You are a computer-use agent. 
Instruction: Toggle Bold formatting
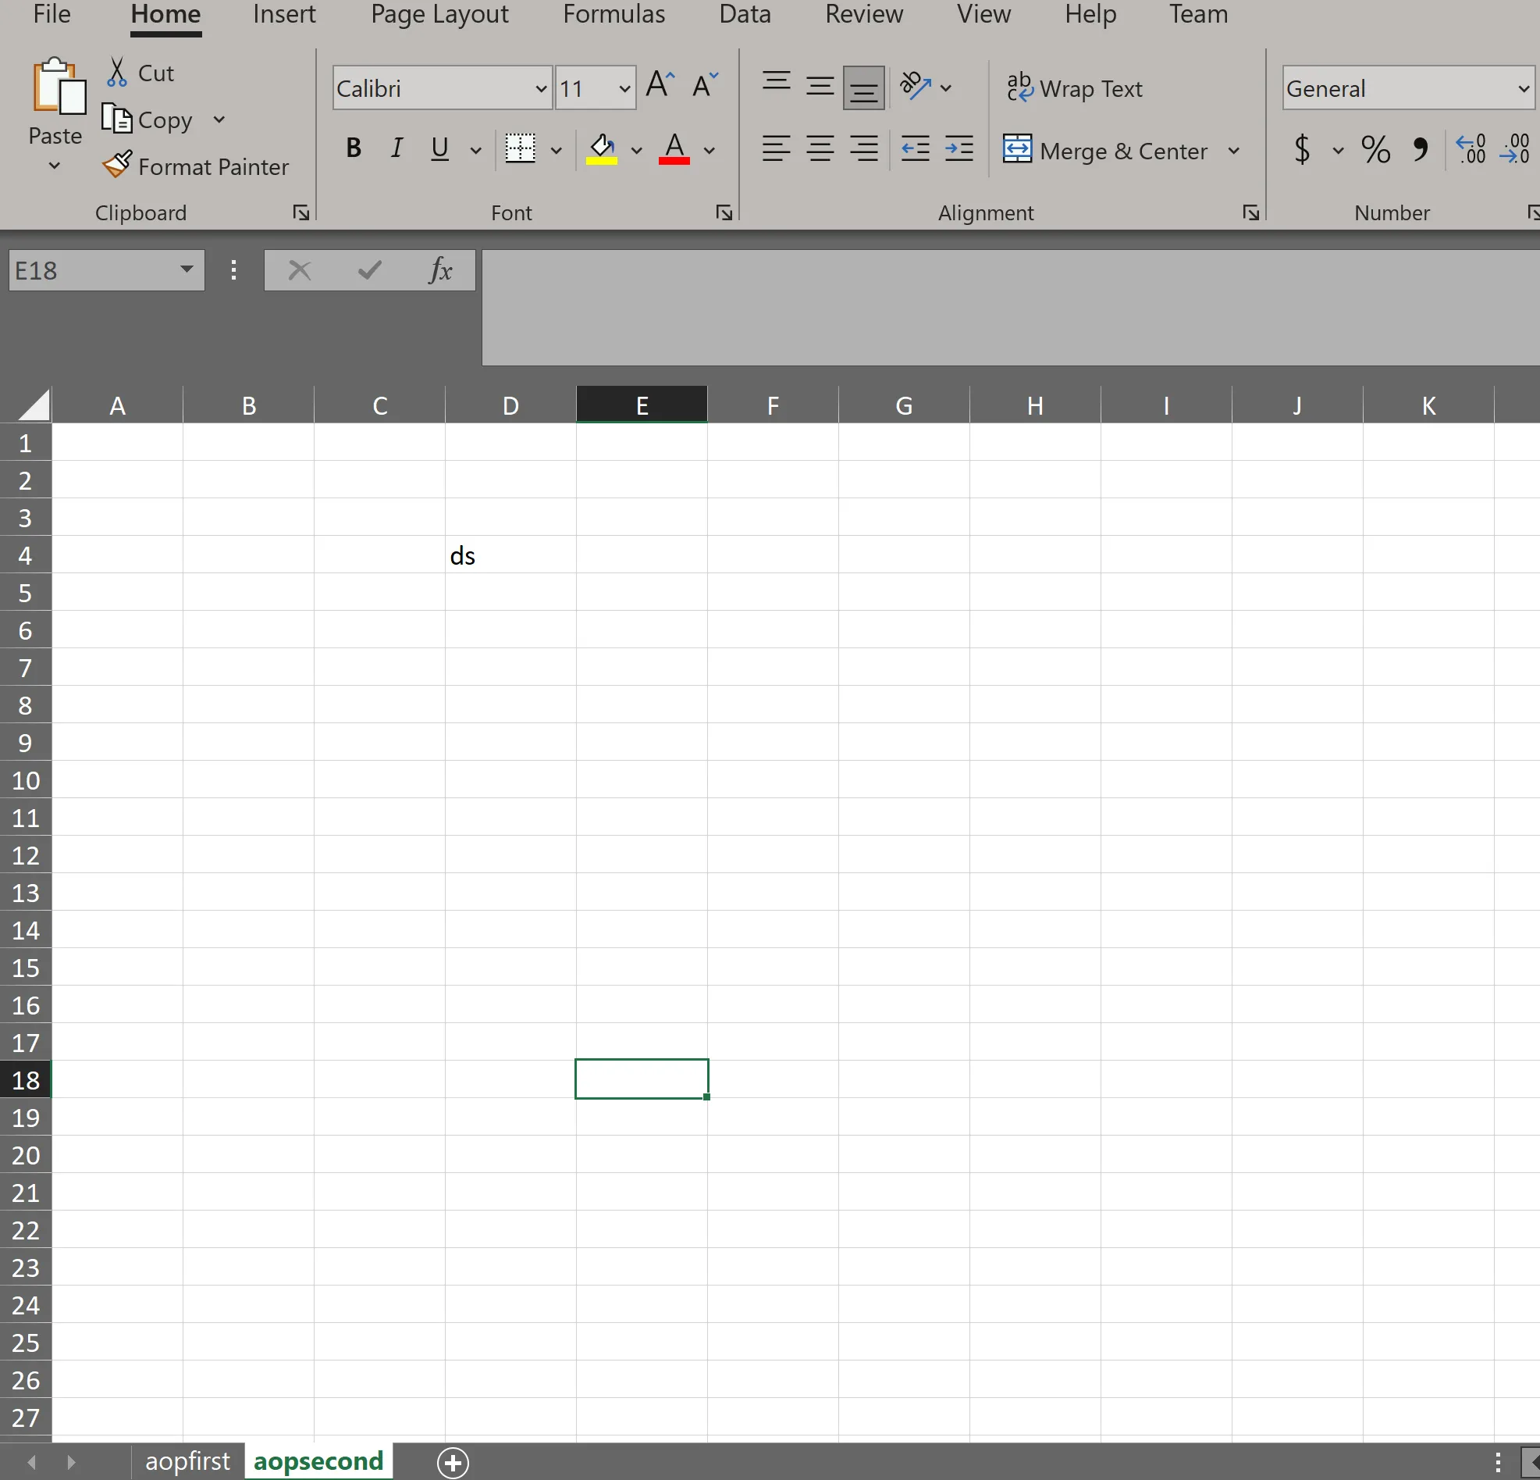click(x=354, y=148)
